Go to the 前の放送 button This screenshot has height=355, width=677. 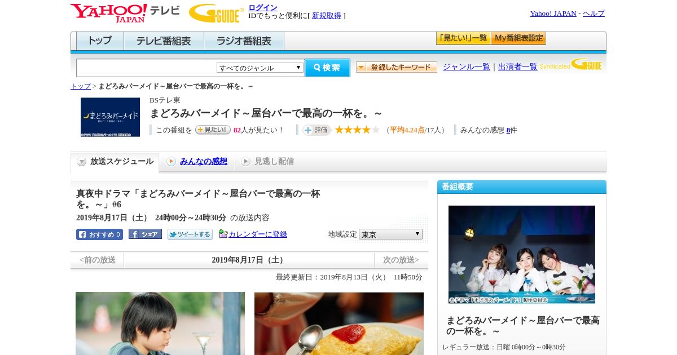pos(98,260)
